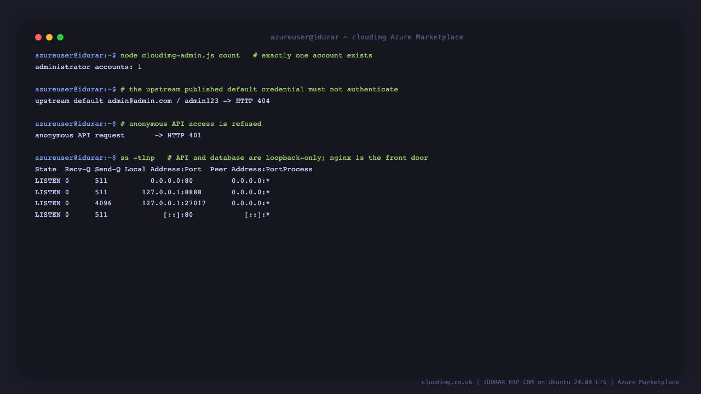Click the output administrator accounts: 1
This screenshot has width=701, height=394.
point(88,67)
